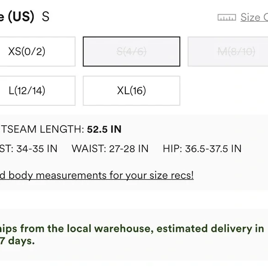Choose the sold-out S(4/6) size box
This screenshot has height=268, width=268.
(131, 51)
